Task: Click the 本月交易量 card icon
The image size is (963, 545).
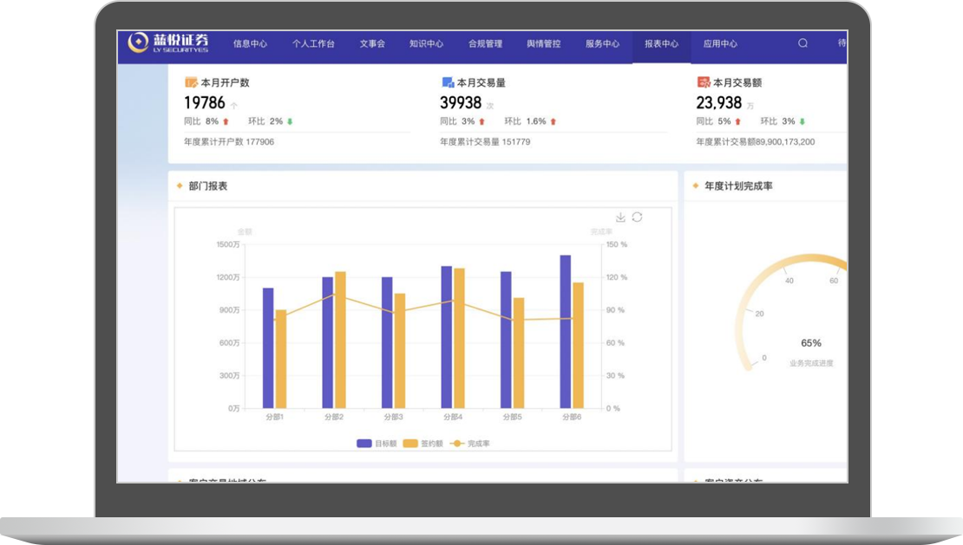Action: tap(448, 82)
